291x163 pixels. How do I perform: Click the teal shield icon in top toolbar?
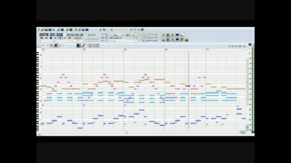tap(54, 30)
